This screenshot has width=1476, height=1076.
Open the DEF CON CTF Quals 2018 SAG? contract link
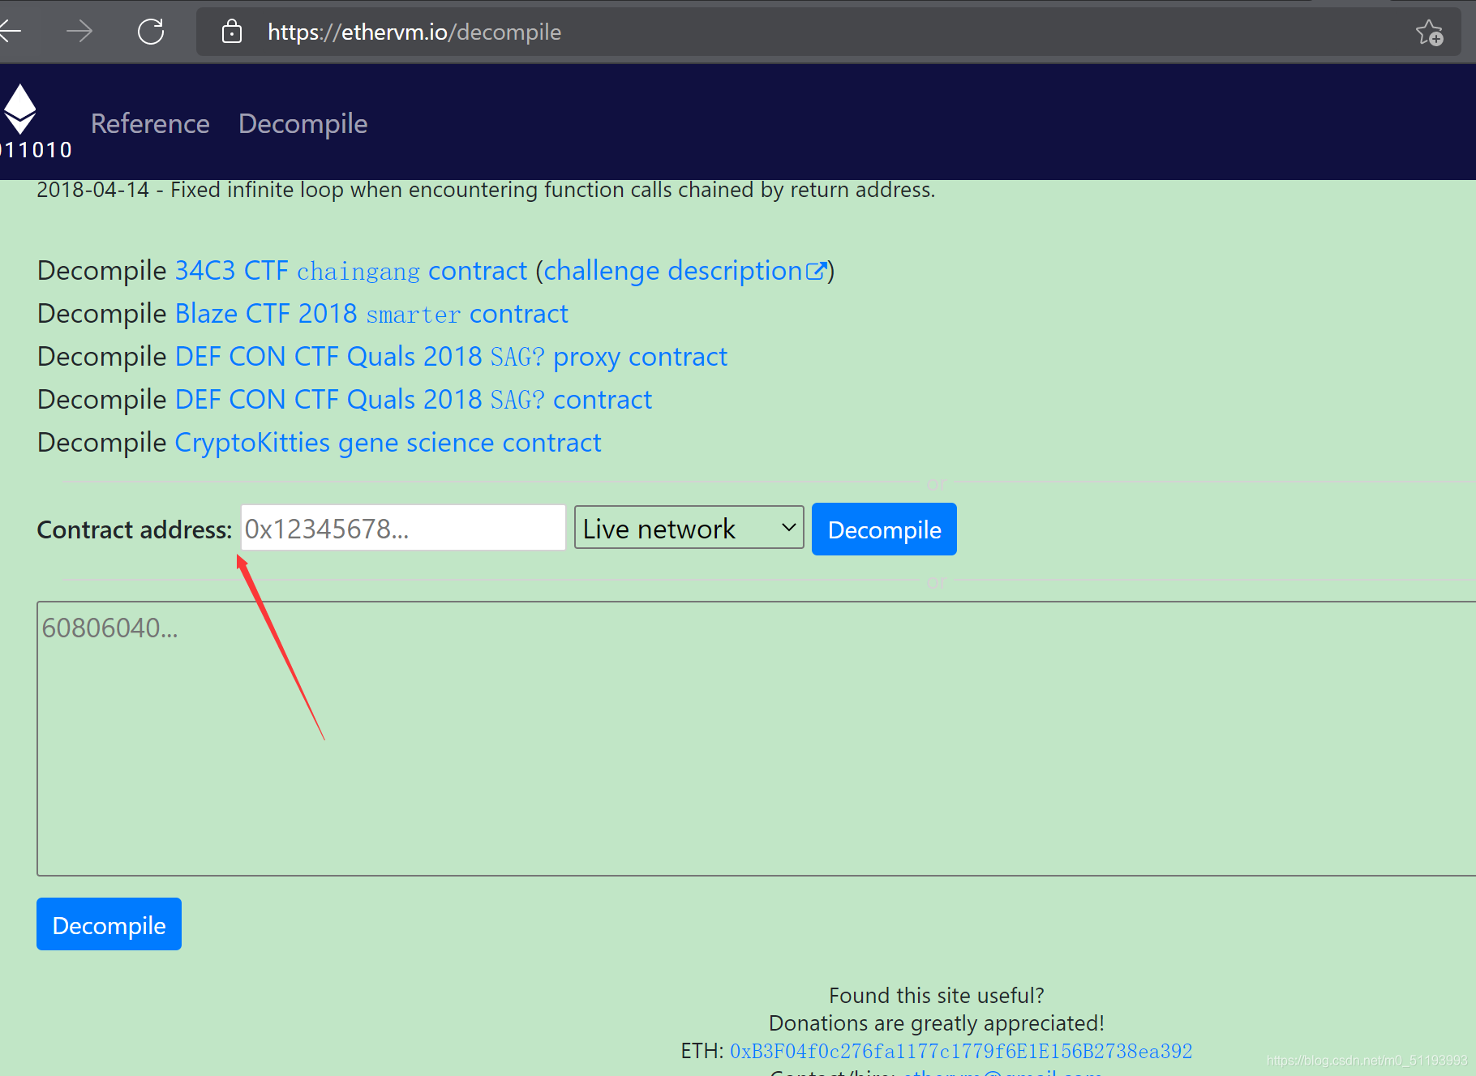[414, 400]
